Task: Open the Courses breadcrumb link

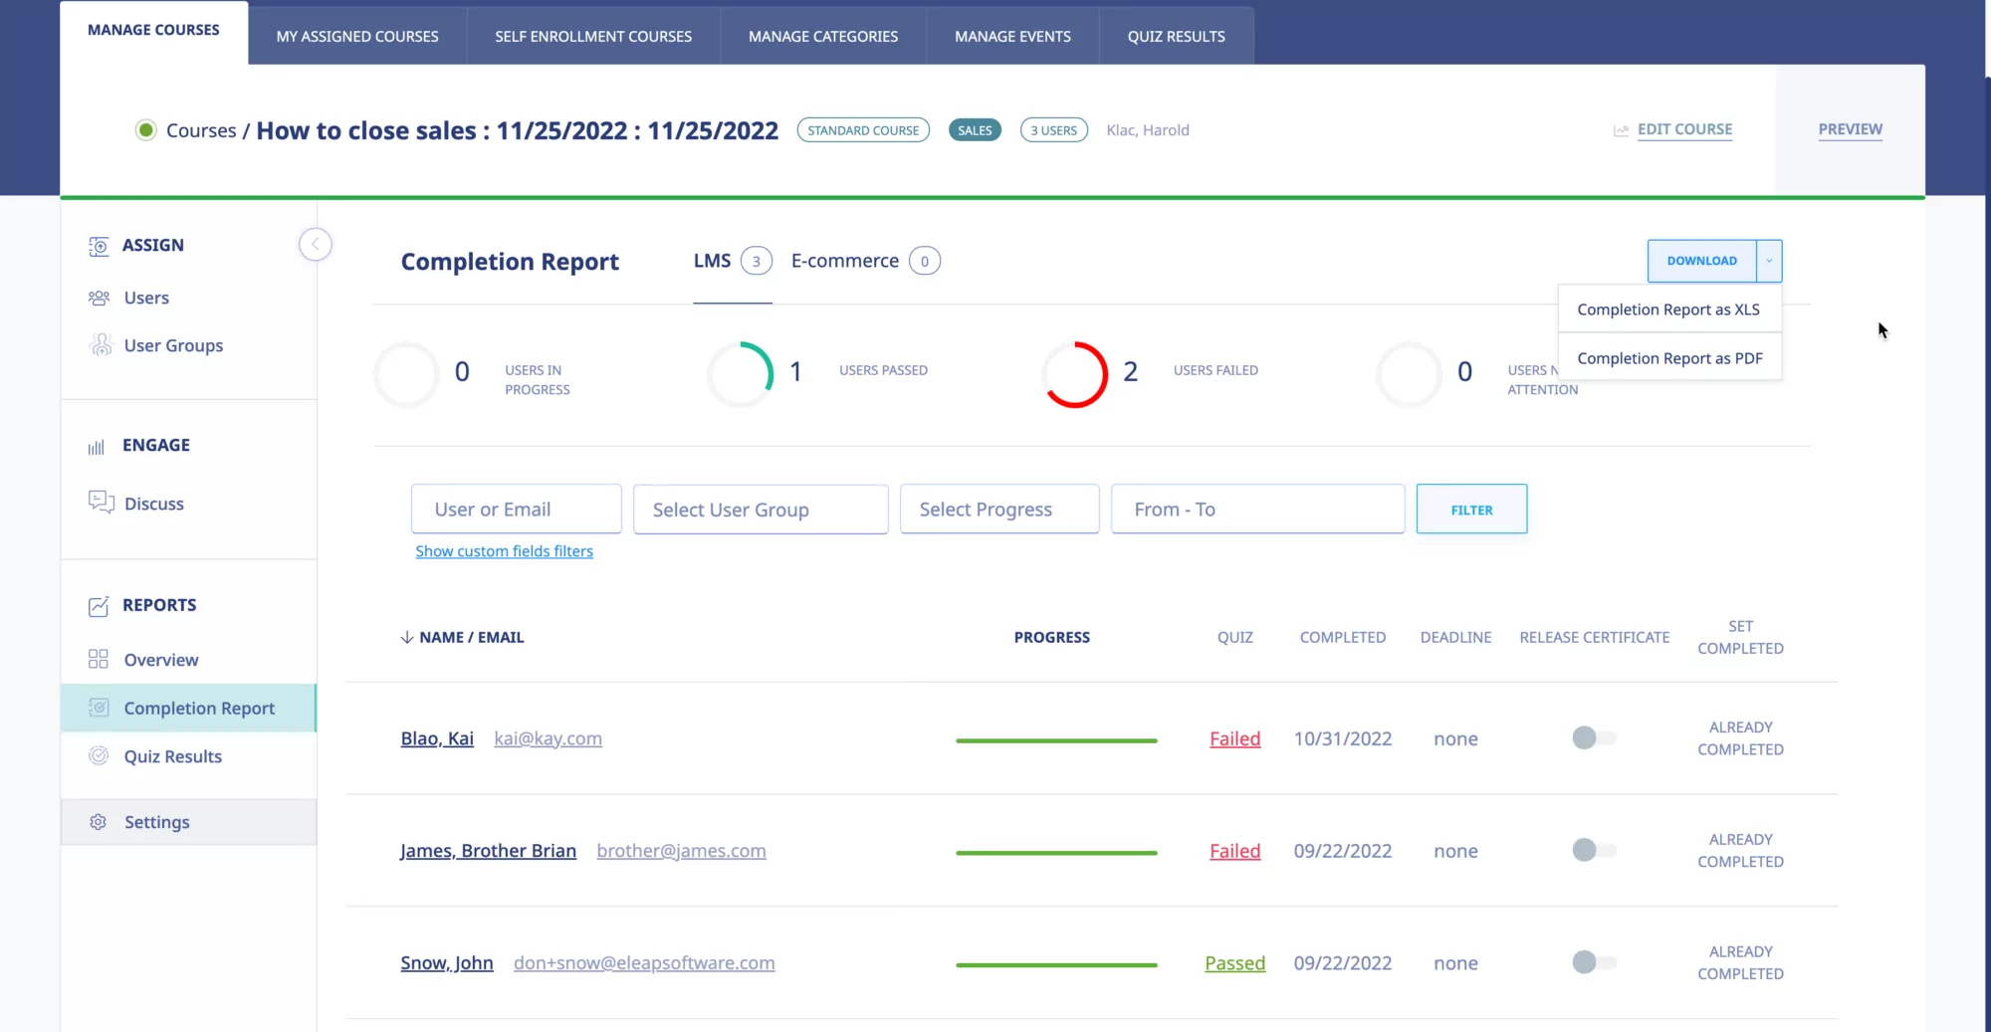Action: (x=201, y=130)
